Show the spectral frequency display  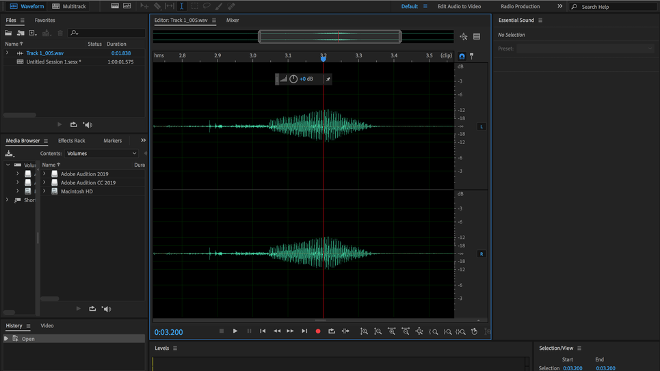coord(115,6)
